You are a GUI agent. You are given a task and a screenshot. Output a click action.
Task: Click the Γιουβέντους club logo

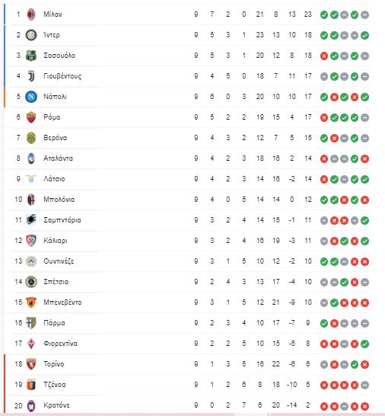pyautogui.click(x=31, y=76)
